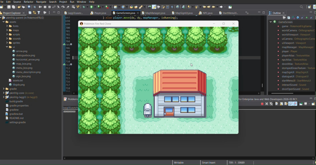
Task: Open Project Explorer View Menu dots
Action: (x=49, y=13)
